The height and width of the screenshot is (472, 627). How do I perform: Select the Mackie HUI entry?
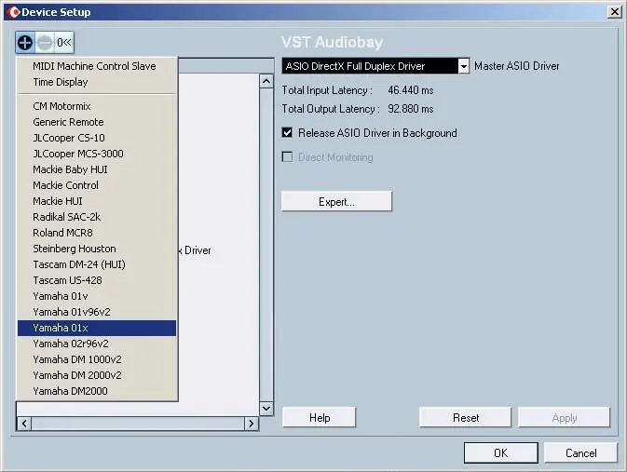tap(96, 201)
